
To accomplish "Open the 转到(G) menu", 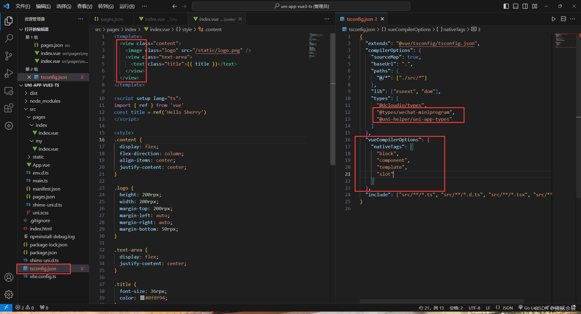I will (x=106, y=6).
